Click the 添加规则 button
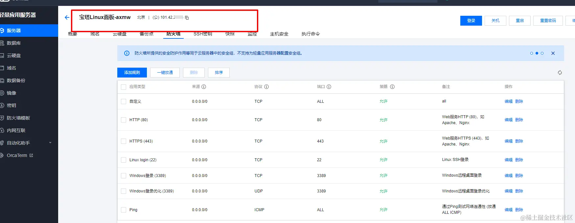This screenshot has width=575, height=223. [x=132, y=73]
